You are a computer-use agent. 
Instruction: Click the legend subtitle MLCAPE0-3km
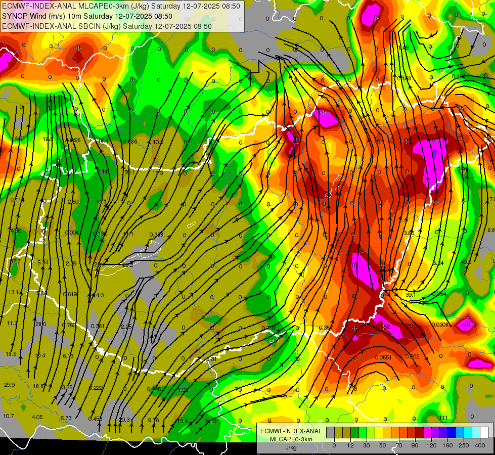(291, 439)
